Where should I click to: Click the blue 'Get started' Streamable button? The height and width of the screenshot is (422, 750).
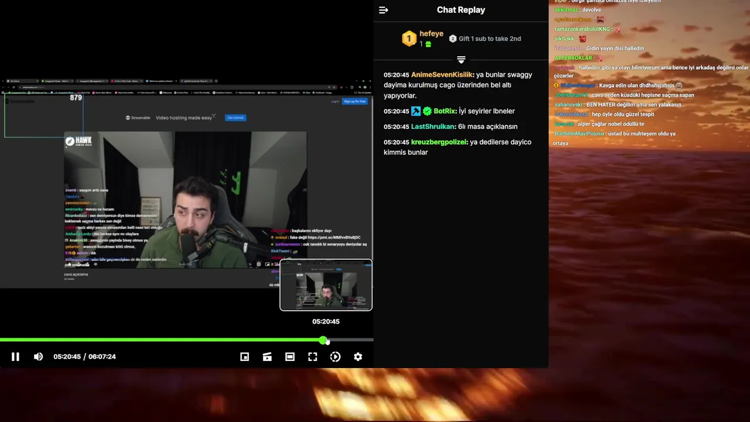236,117
